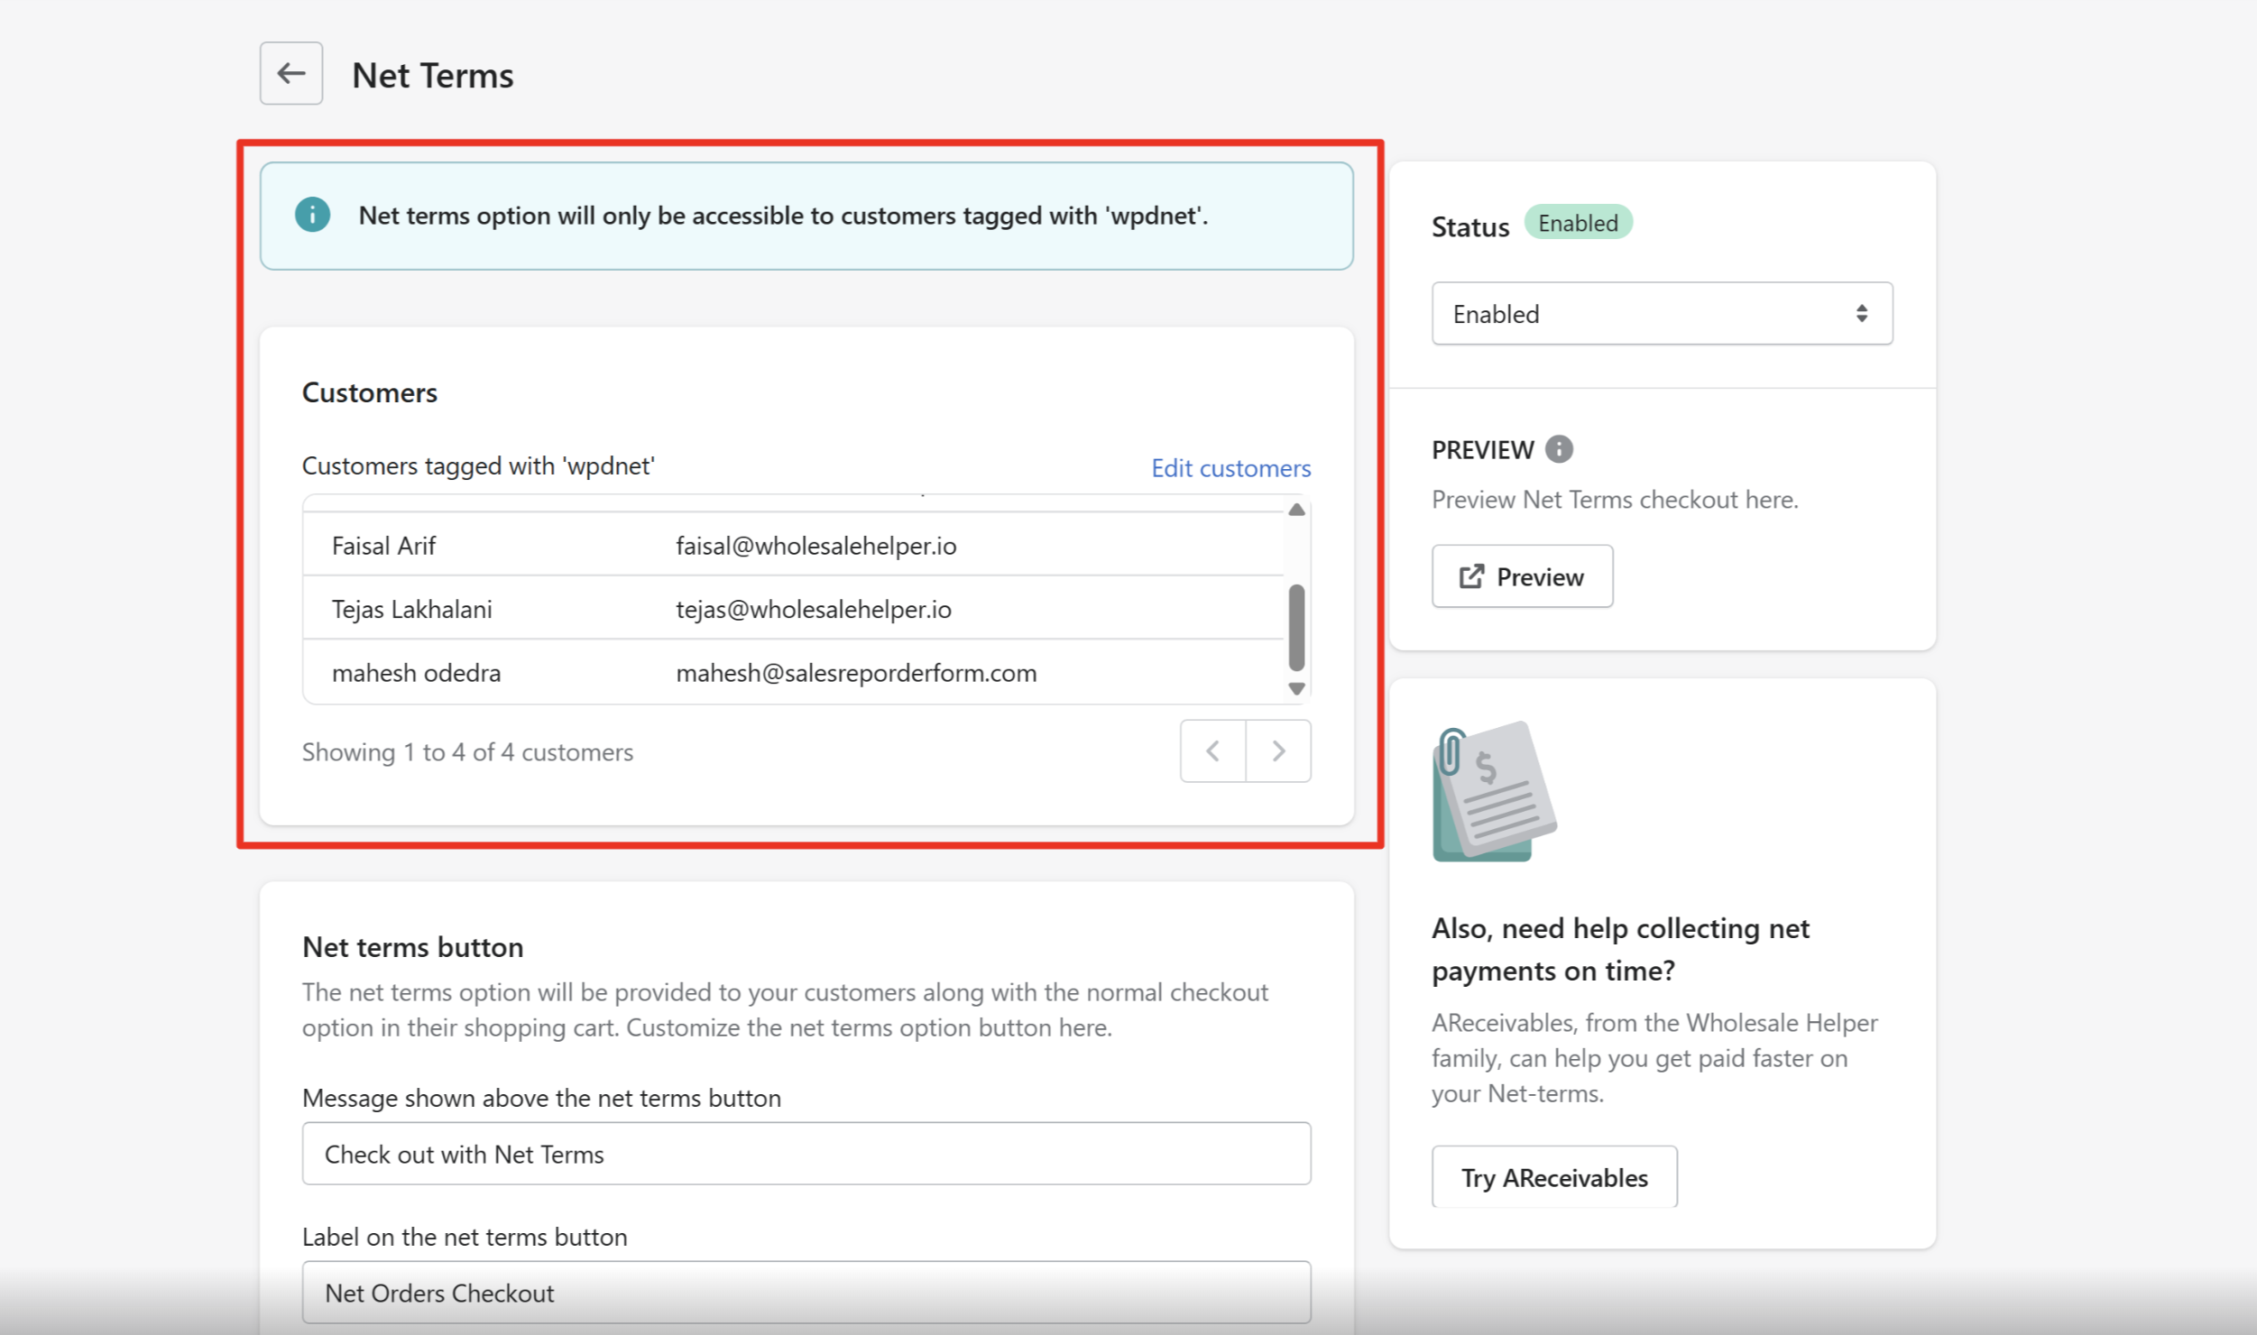Viewport: 2257px width, 1335px height.
Task: Open the Status dropdown set to Enabled
Action: (1661, 314)
